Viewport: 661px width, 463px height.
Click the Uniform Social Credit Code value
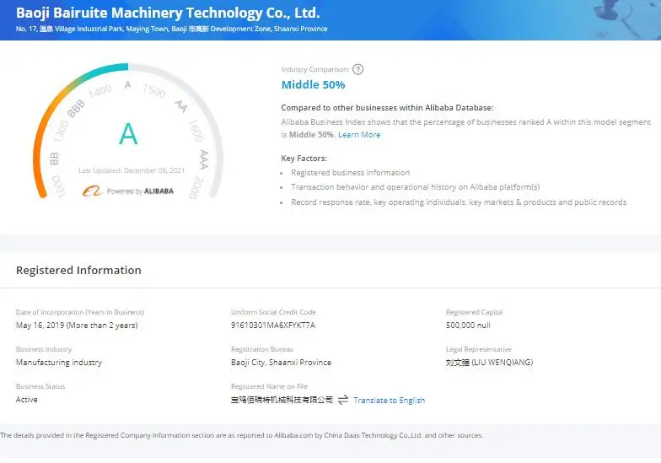(273, 326)
